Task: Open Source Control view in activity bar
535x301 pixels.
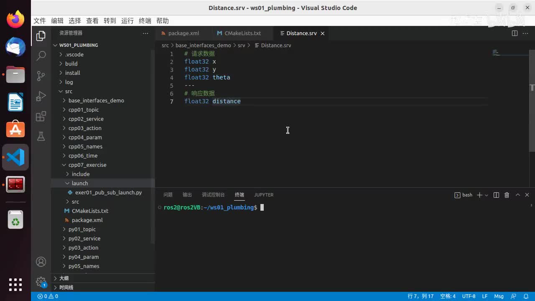Action: [41, 76]
